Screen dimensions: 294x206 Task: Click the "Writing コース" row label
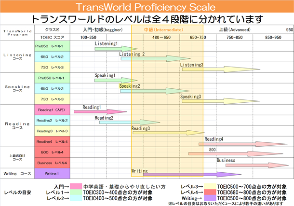[x=17, y=174]
